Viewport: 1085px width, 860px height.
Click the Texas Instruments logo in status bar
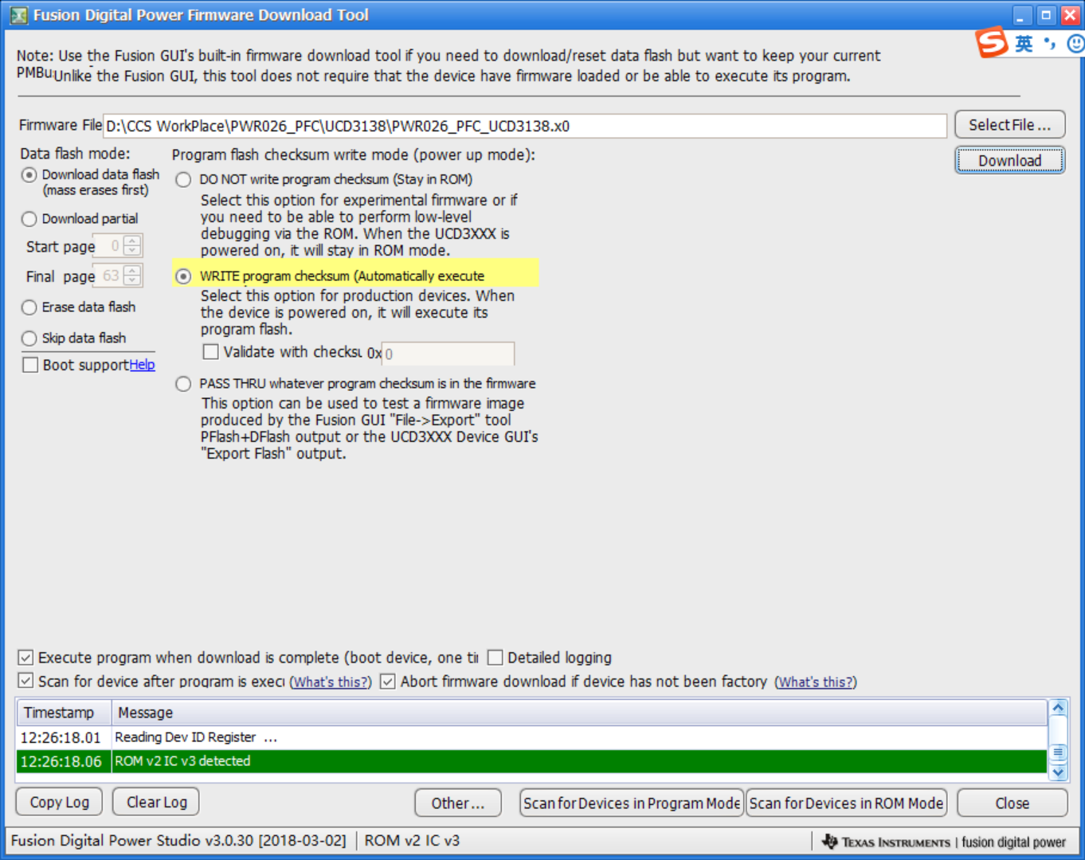point(886,842)
